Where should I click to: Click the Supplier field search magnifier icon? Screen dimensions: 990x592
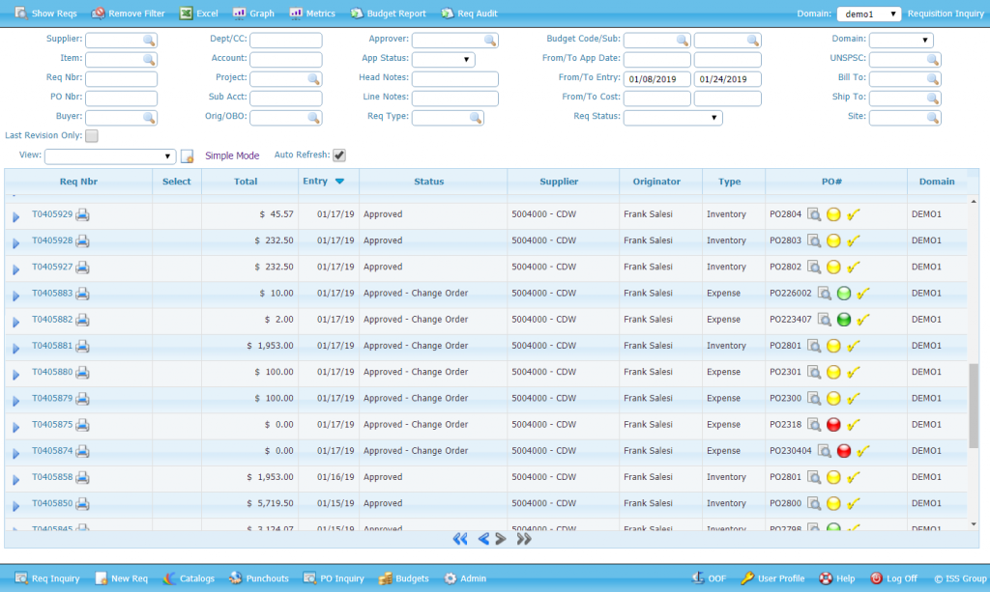pos(150,40)
